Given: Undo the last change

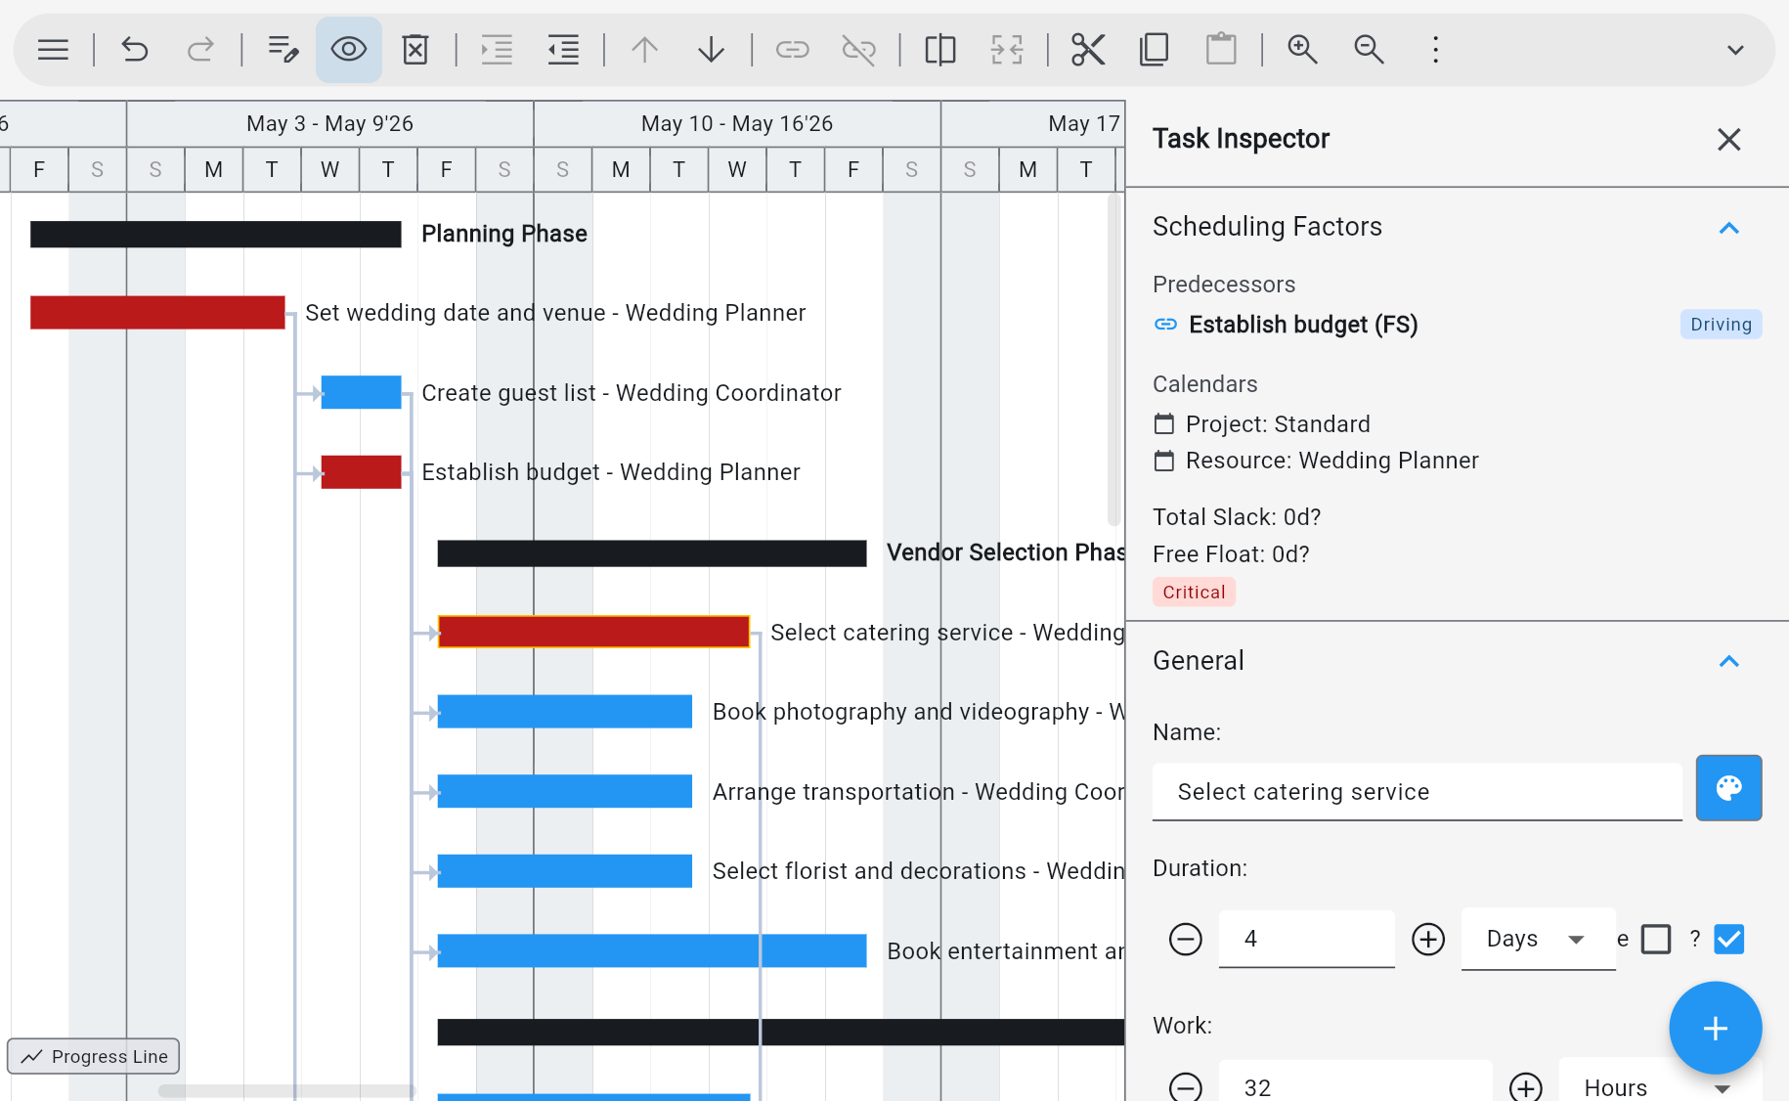Looking at the screenshot, I should click(x=134, y=49).
